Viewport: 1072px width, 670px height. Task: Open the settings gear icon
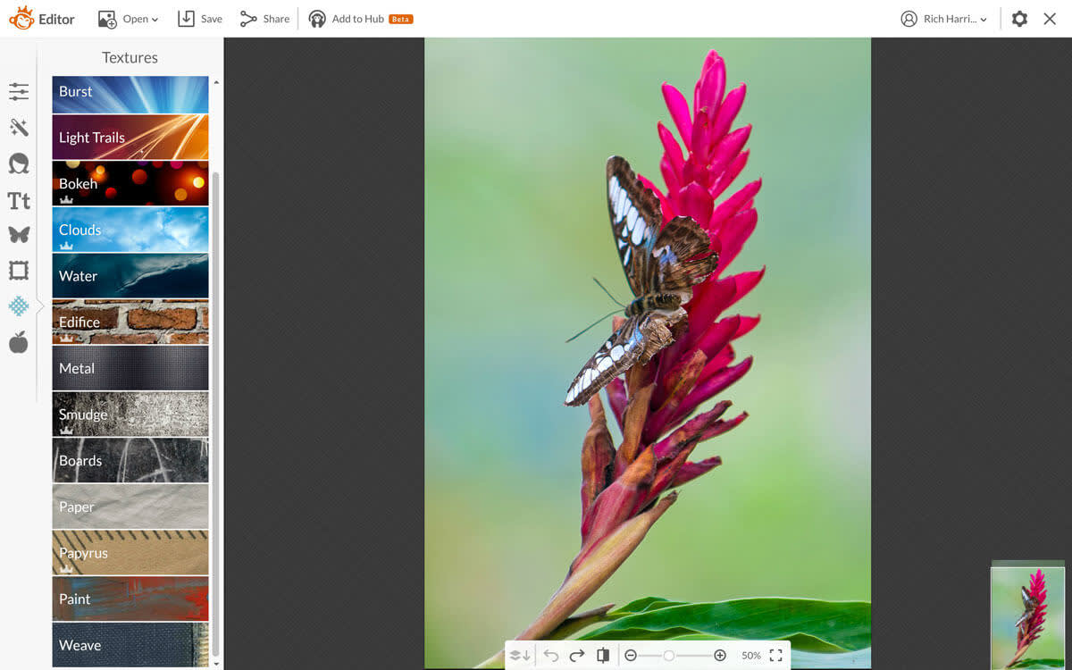click(1019, 19)
